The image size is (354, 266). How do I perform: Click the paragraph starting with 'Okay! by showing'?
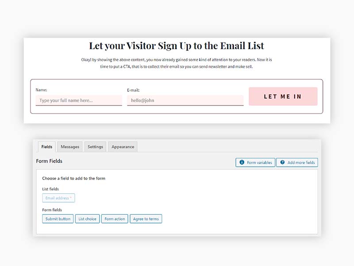[x=177, y=63]
